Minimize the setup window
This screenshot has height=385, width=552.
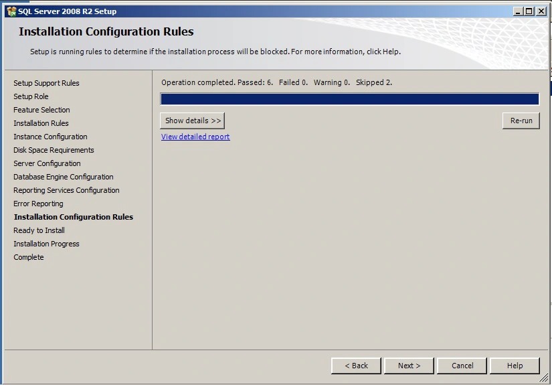coord(519,11)
